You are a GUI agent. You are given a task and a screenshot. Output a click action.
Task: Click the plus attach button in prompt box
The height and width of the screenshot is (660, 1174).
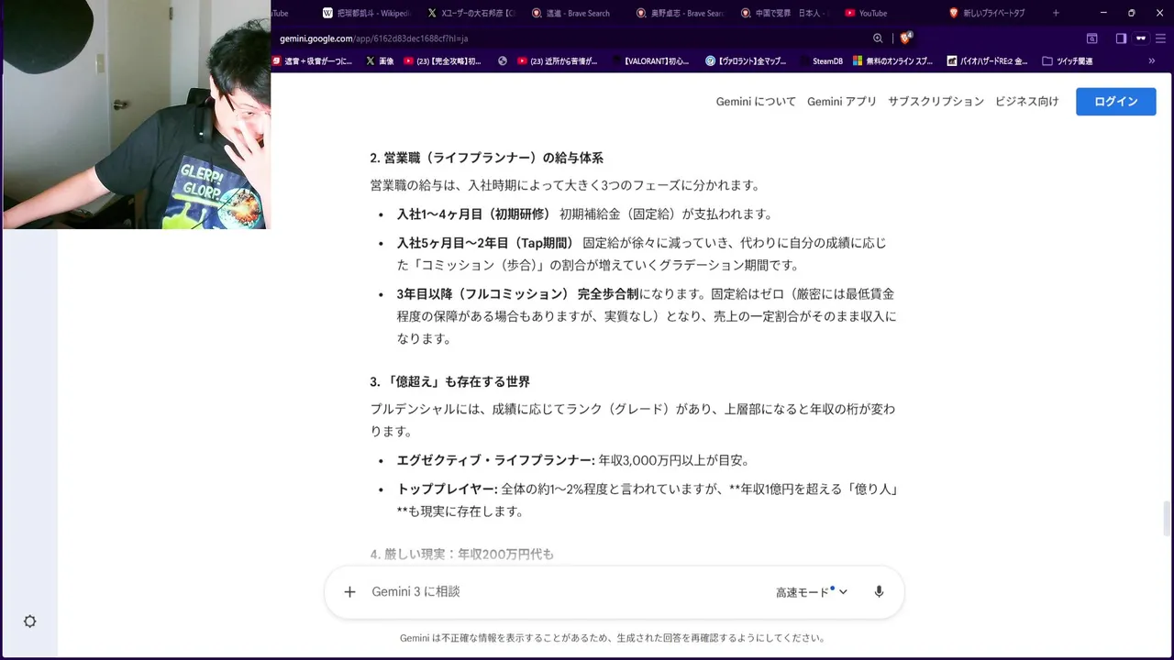click(x=349, y=592)
